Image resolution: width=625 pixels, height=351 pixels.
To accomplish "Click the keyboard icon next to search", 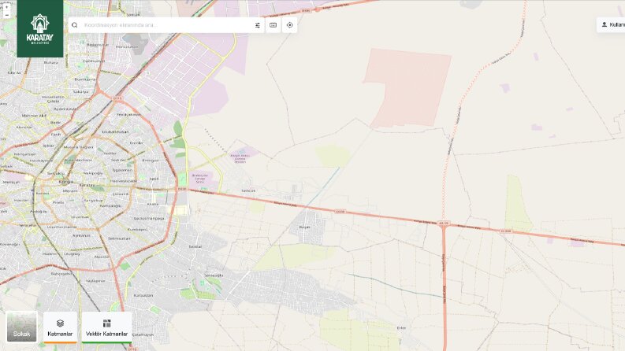I will click(273, 25).
